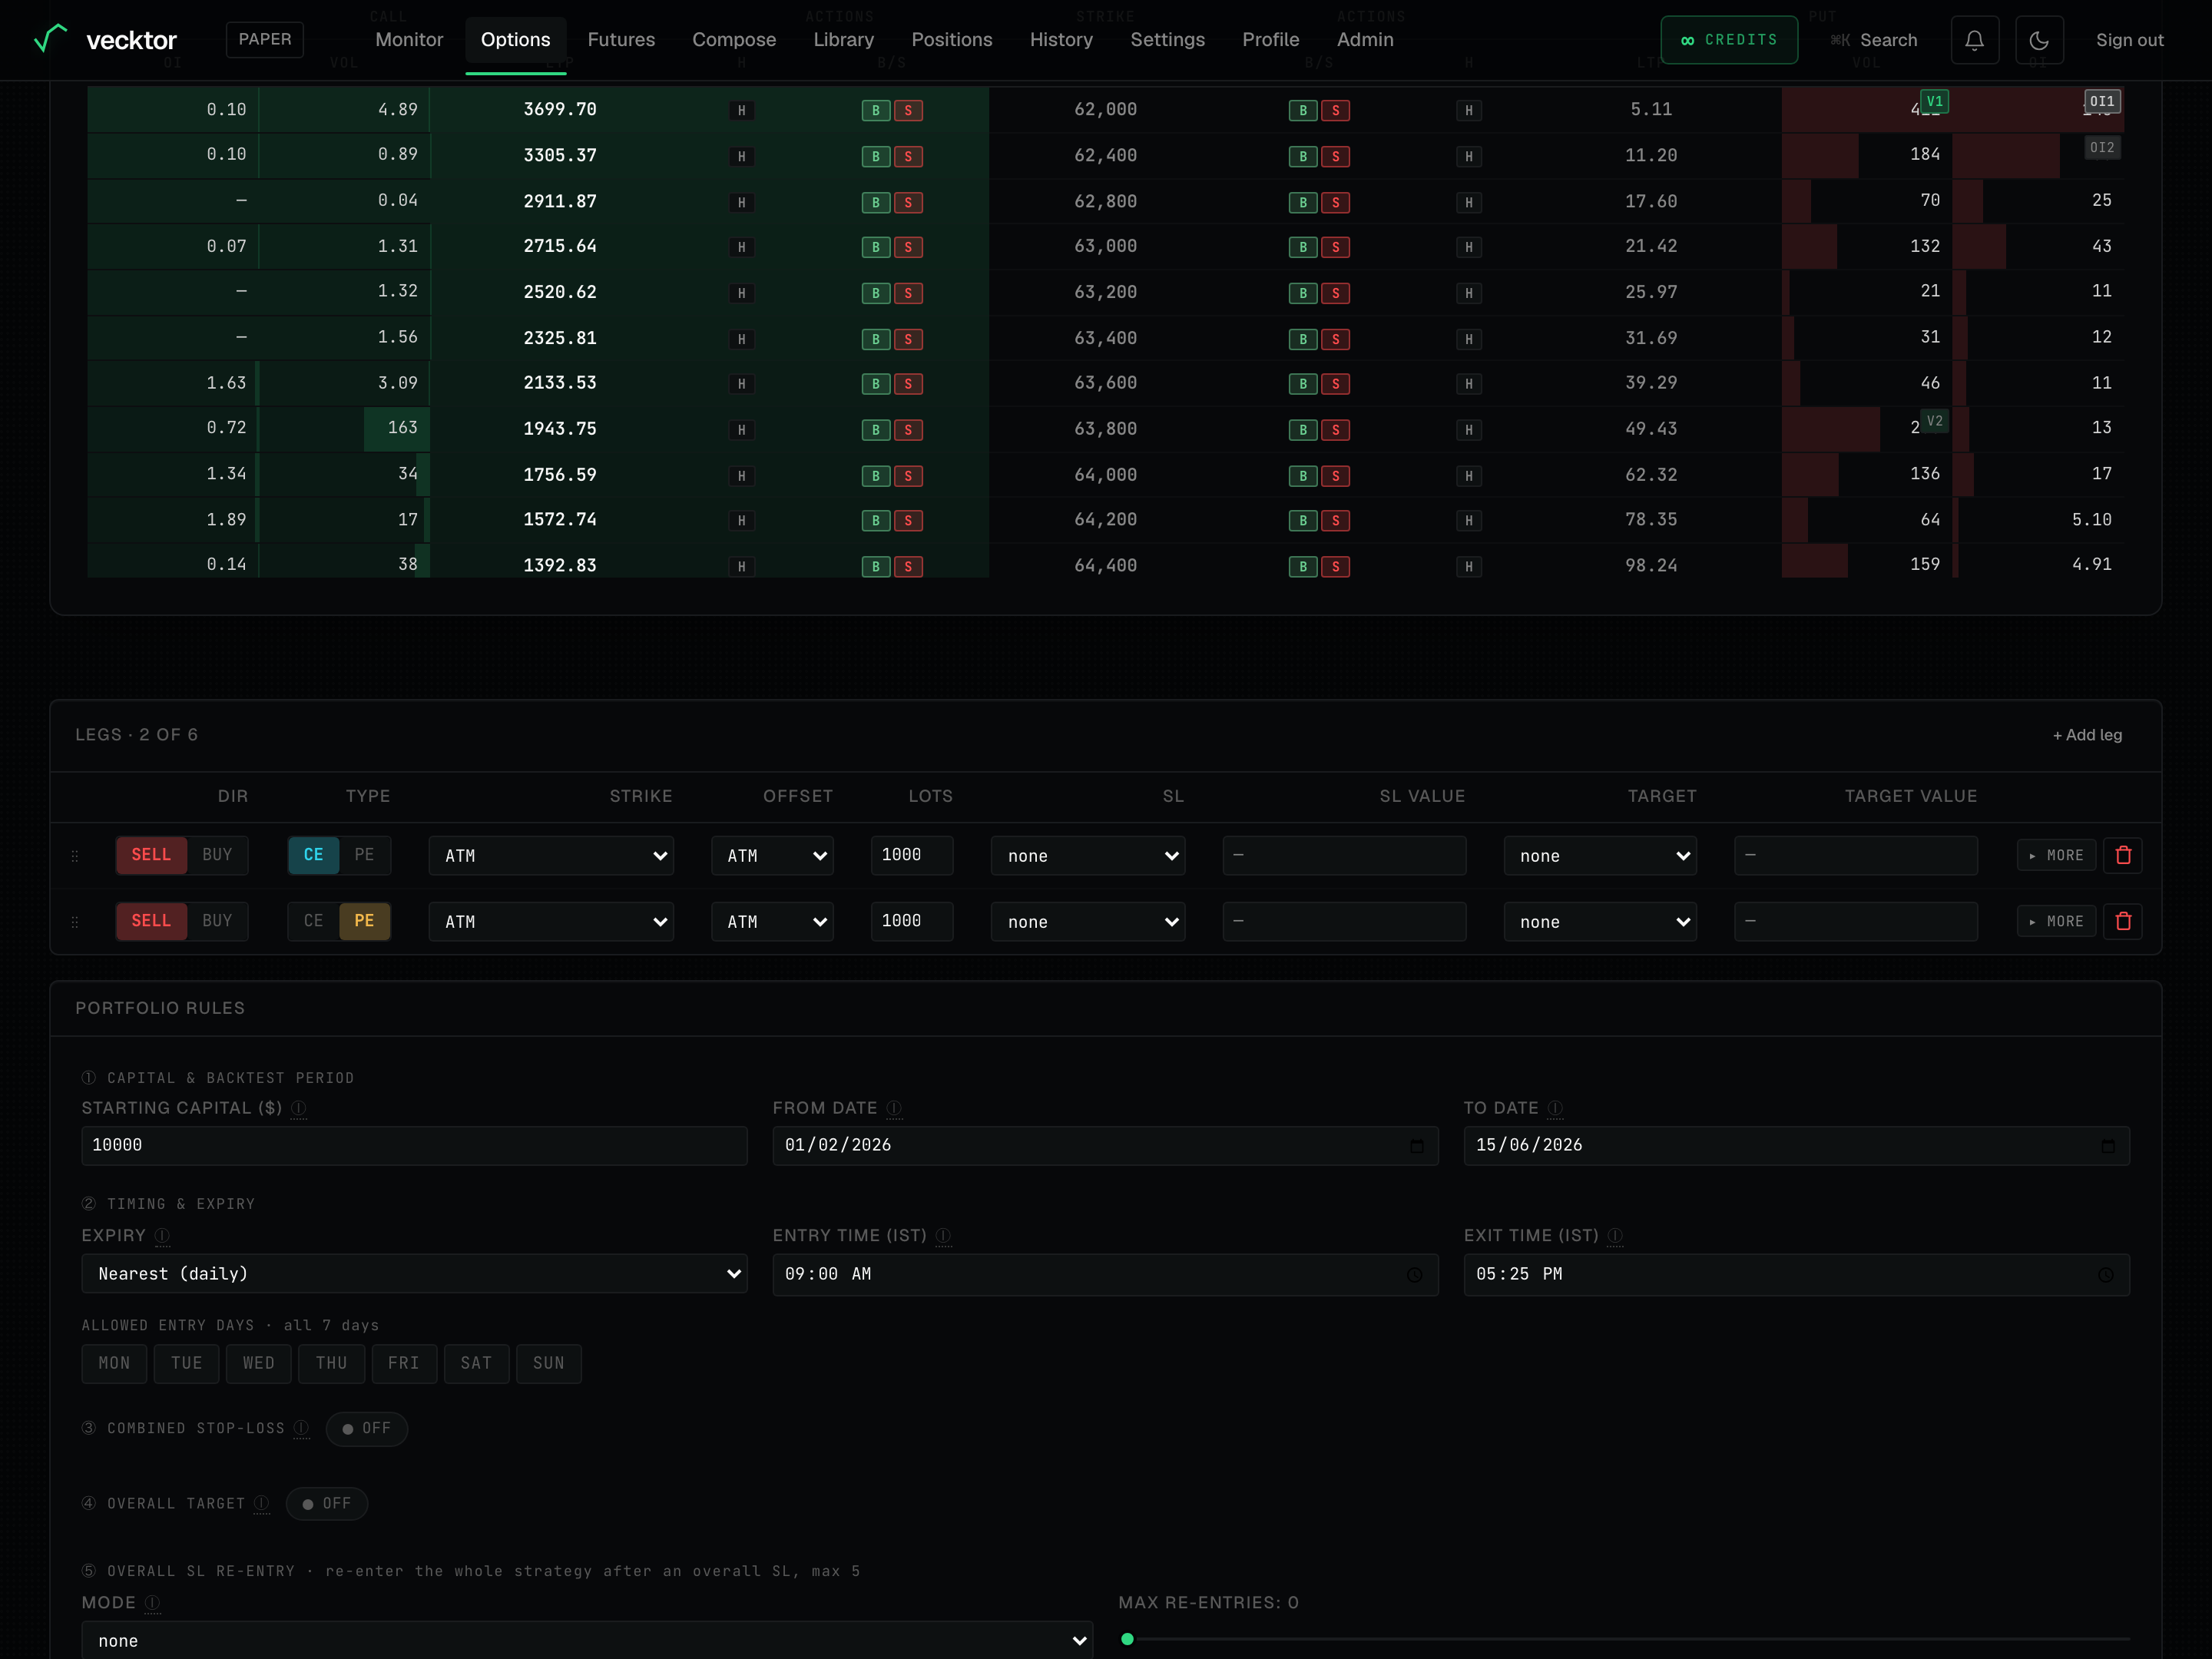This screenshot has width=2212, height=1659.
Task: Click put Buy icon for strike 62,800
Action: pyautogui.click(x=1303, y=202)
